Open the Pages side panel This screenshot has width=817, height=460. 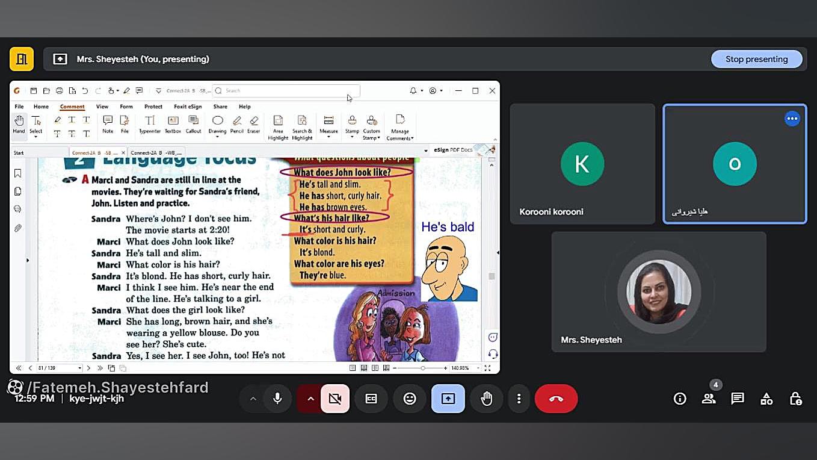(x=18, y=191)
